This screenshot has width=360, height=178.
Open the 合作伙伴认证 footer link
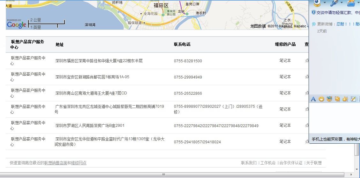point(291,163)
